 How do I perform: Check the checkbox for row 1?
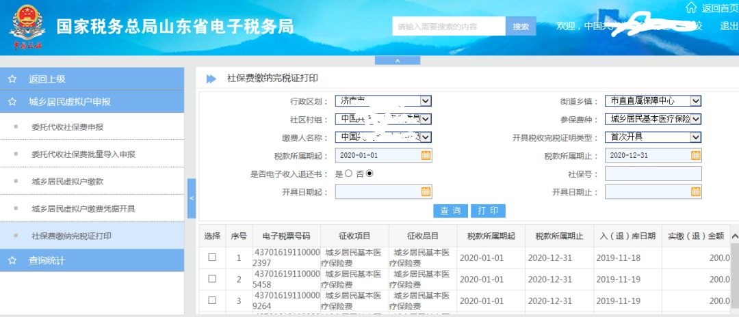tap(212, 258)
